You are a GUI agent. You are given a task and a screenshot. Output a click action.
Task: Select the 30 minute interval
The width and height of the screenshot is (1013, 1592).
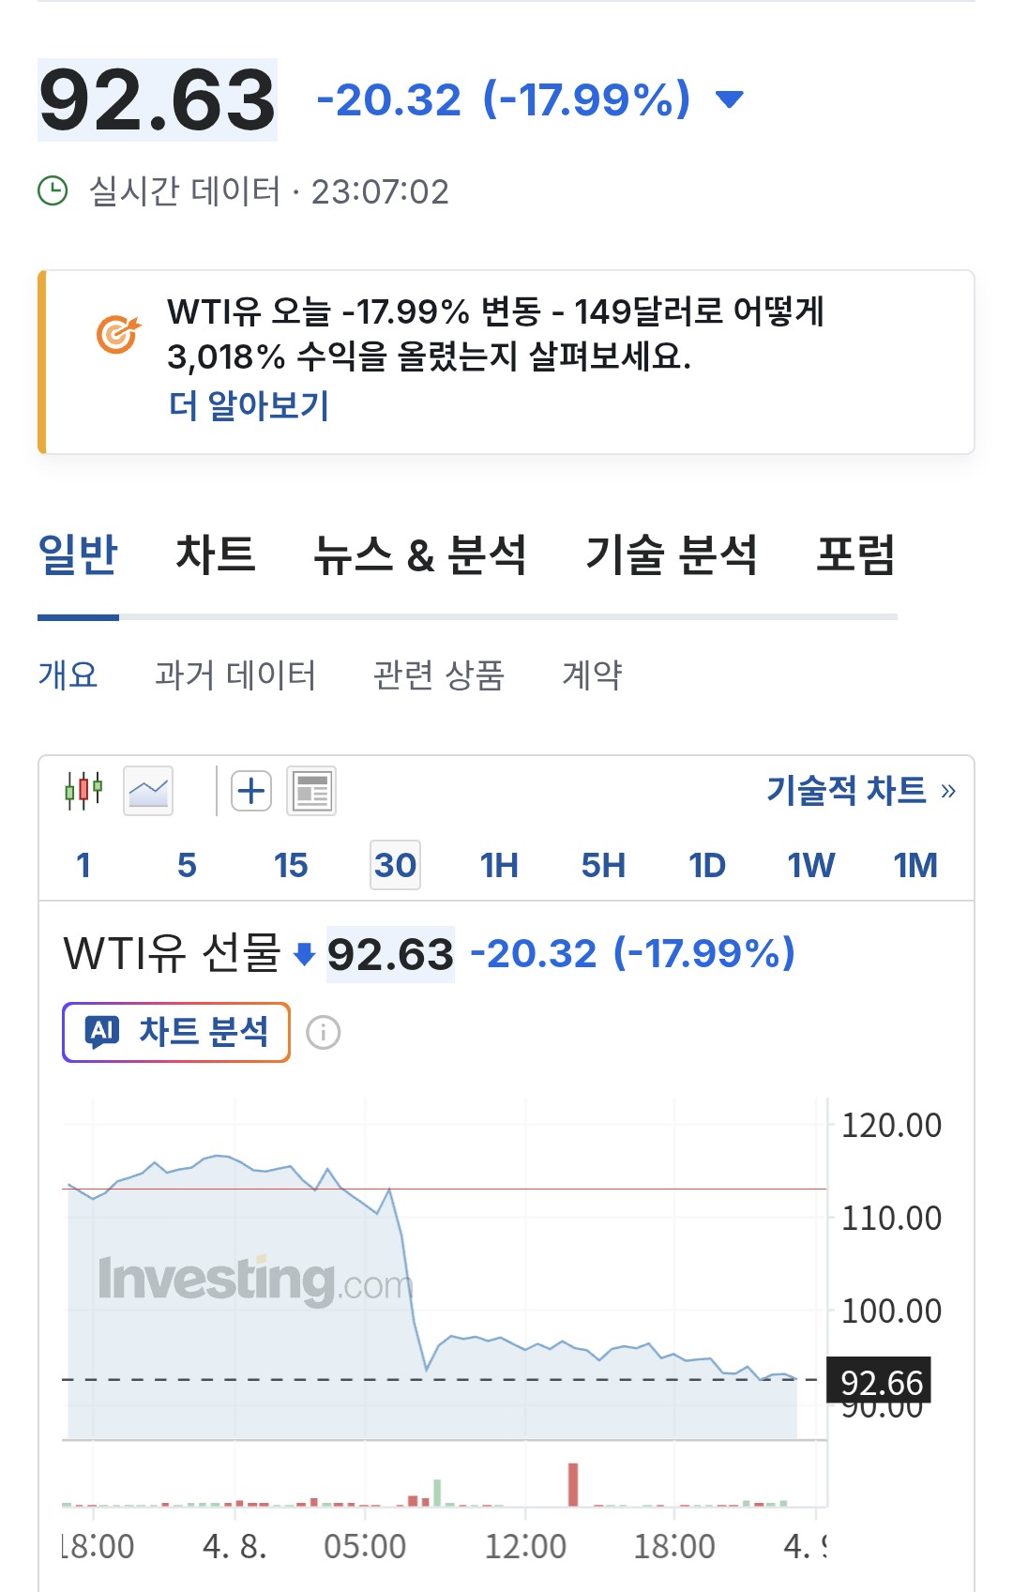(395, 865)
